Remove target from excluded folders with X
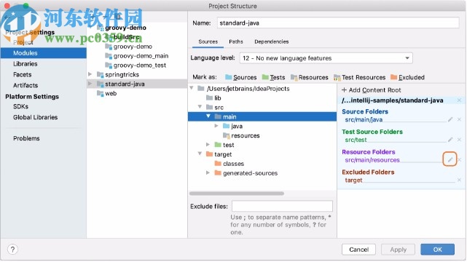The width and height of the screenshot is (467, 262). 459,180
